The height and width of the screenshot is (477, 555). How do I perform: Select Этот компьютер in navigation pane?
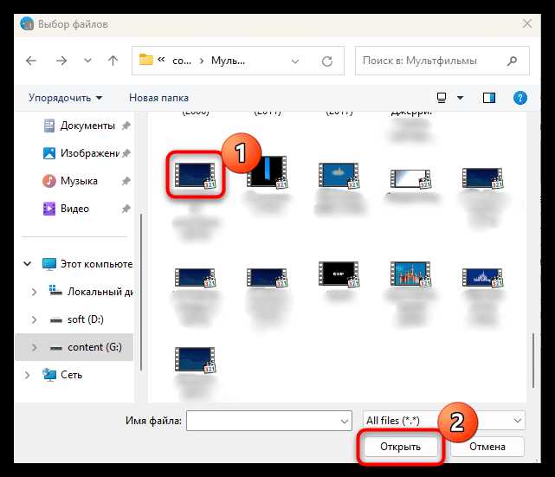[87, 264]
